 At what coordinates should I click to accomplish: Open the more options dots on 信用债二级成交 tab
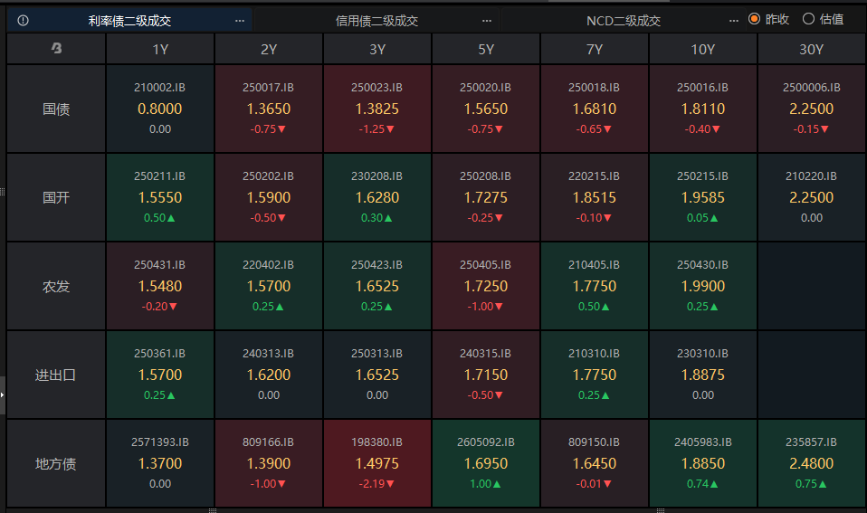click(487, 20)
